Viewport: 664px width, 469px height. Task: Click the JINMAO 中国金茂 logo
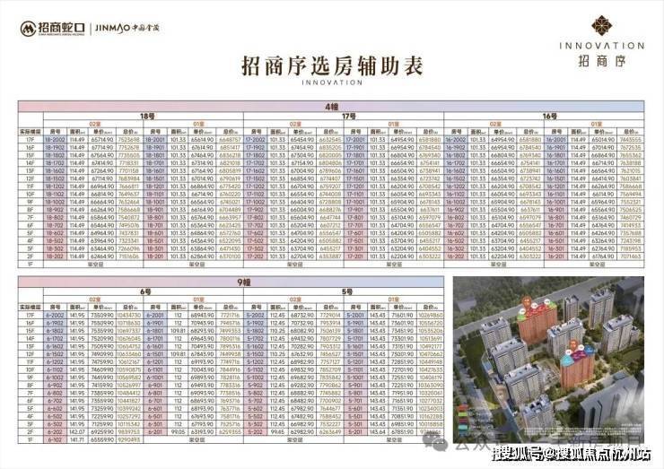point(127,29)
